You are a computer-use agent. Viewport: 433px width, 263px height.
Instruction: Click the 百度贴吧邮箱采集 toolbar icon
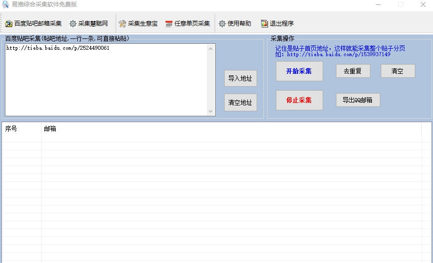pyautogui.click(x=8, y=24)
